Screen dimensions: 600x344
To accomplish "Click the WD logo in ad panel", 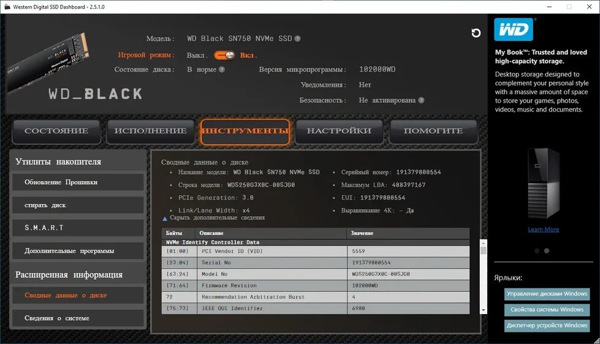I will [514, 29].
